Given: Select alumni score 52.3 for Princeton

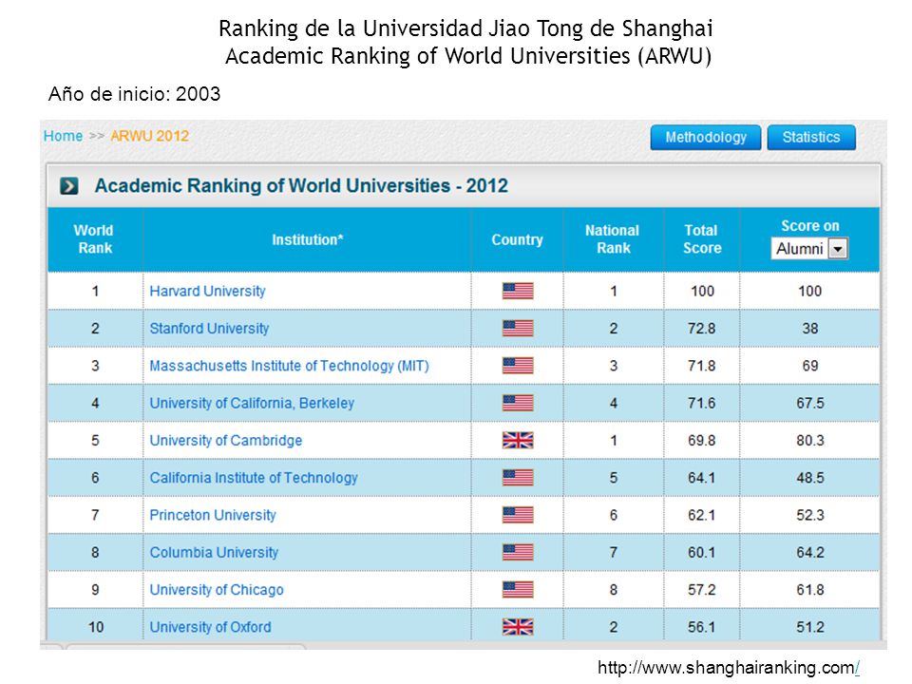Looking at the screenshot, I should tap(810, 515).
